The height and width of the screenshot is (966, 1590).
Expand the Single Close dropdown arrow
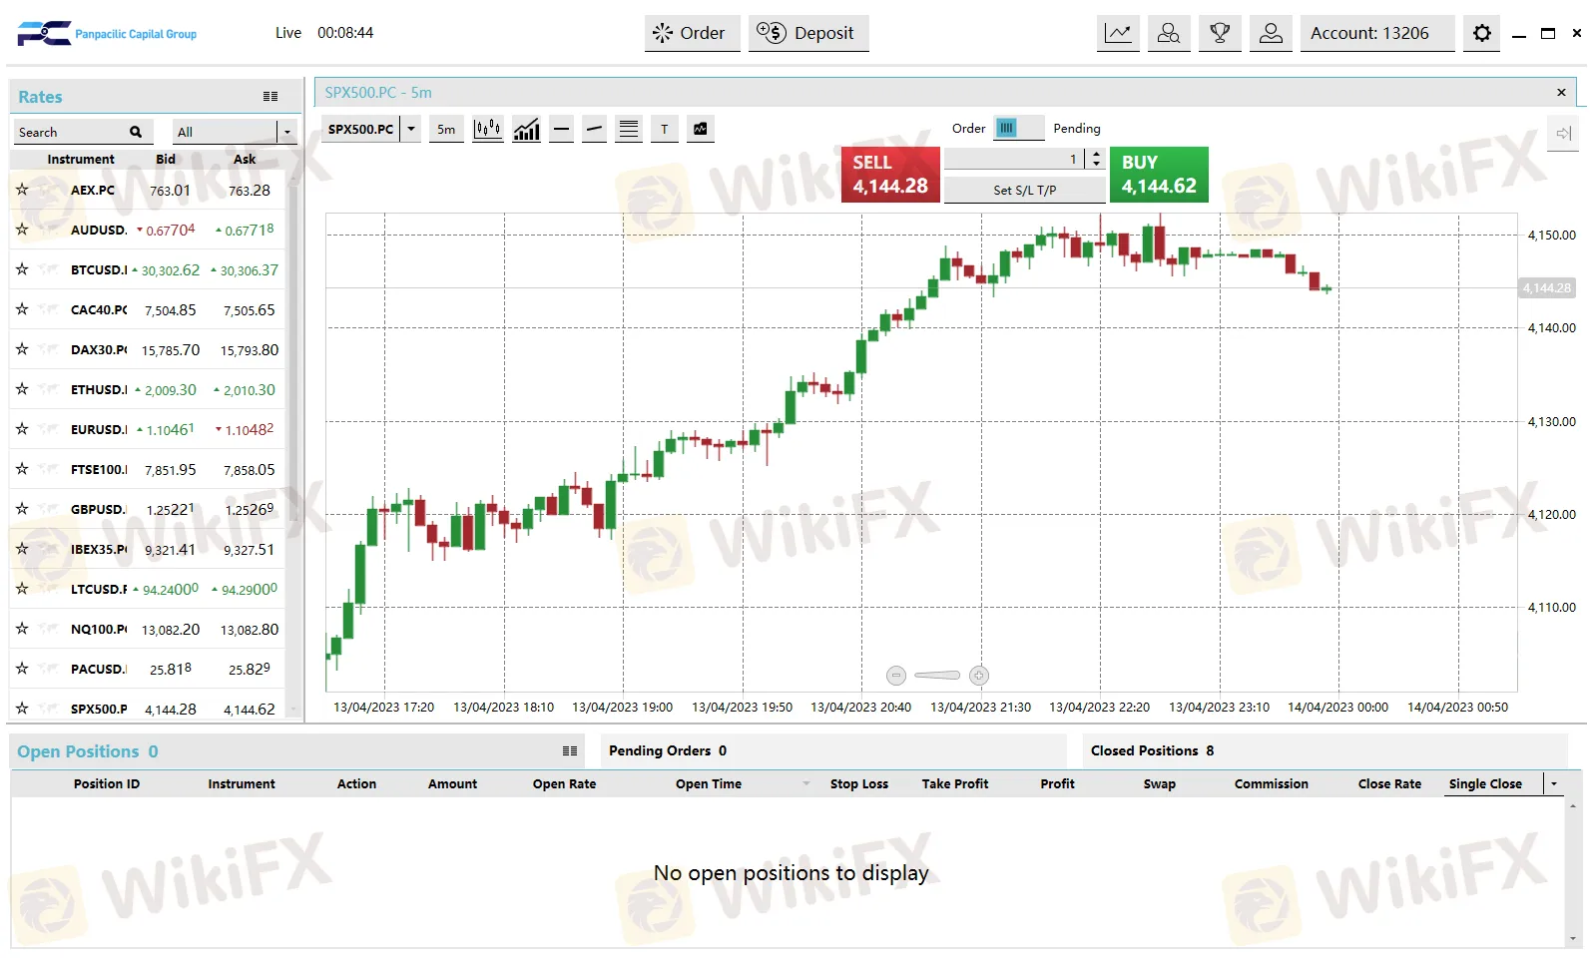coord(1554,783)
